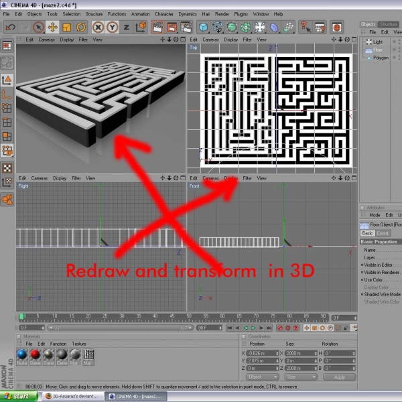
Task: Render to Picture Viewer
Action: (x=172, y=27)
